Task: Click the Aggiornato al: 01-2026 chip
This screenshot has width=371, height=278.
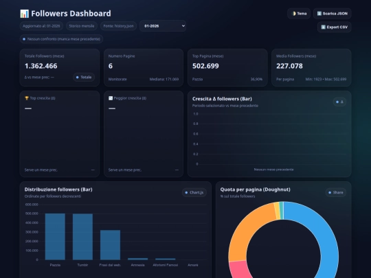Action: 41,26
